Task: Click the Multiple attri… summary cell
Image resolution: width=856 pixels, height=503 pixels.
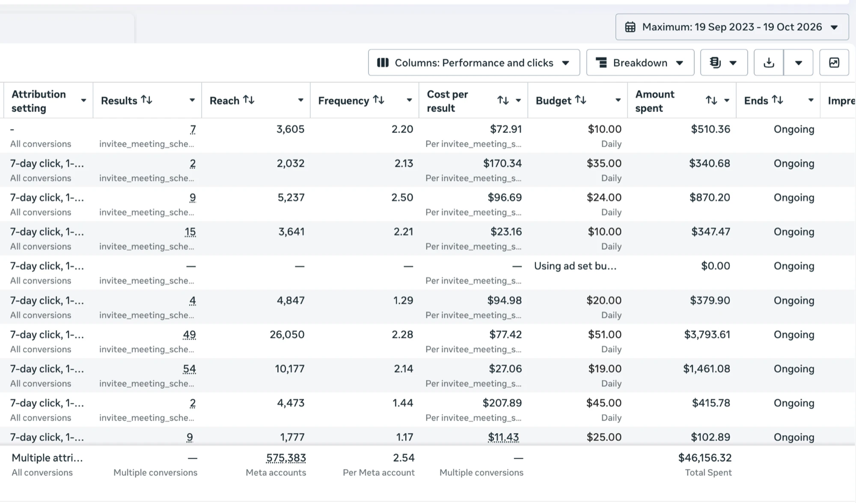Action: 47,458
